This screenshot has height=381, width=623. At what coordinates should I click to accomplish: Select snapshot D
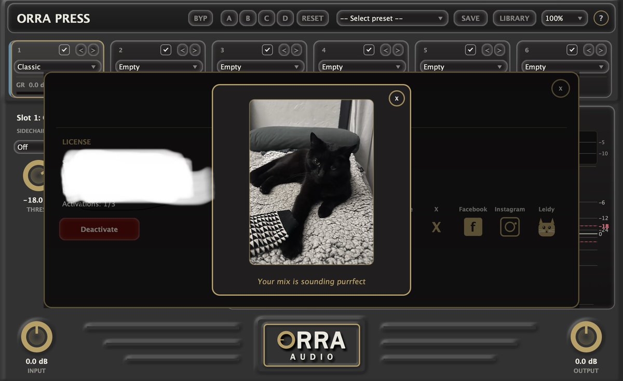285,18
